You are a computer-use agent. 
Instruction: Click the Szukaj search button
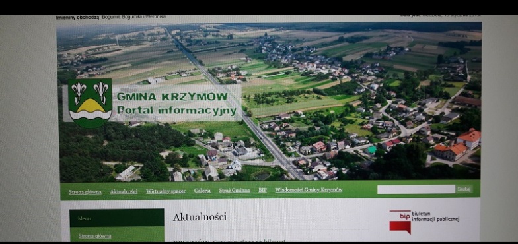[x=464, y=189]
